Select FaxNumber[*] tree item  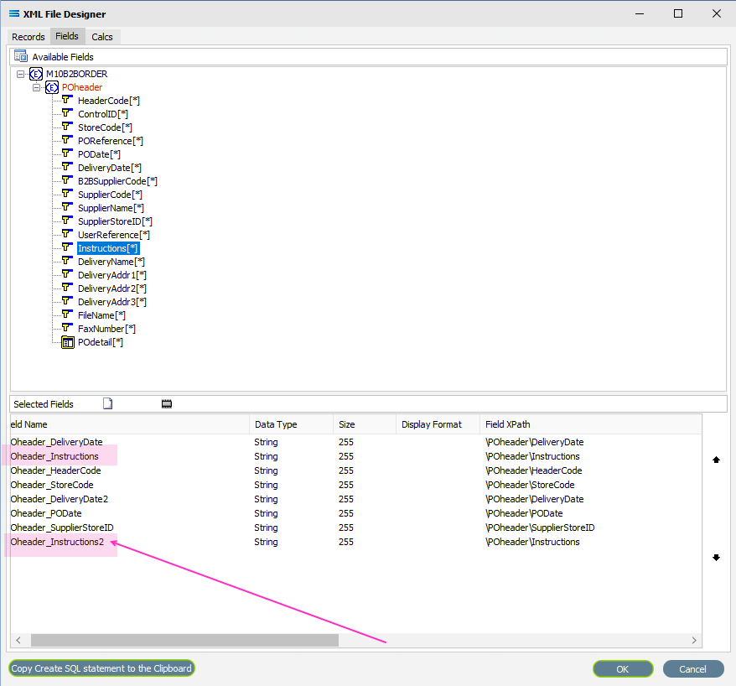[106, 329]
